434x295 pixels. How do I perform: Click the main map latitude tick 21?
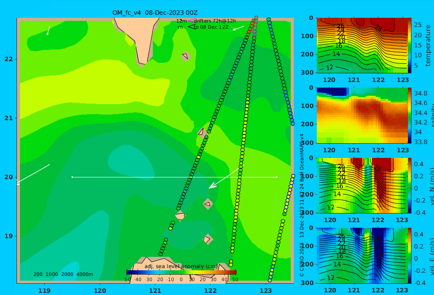[x=8, y=118]
